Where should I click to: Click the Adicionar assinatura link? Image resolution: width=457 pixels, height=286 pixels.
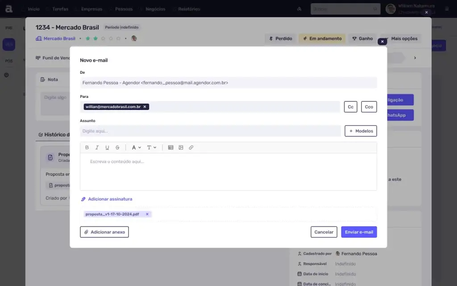(x=108, y=198)
